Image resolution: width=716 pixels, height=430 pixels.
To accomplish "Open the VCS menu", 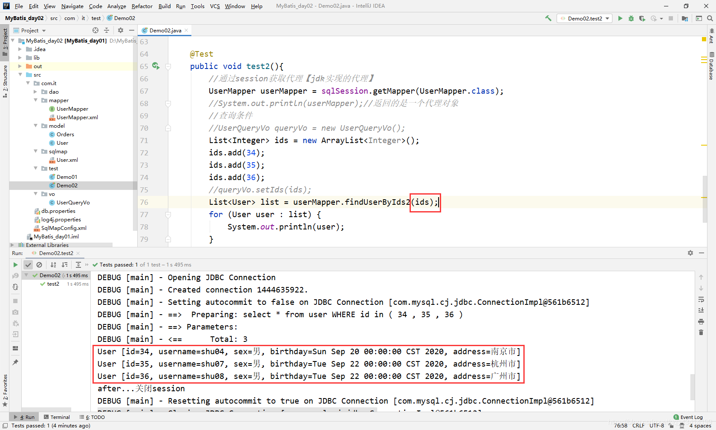I will click(x=215, y=6).
